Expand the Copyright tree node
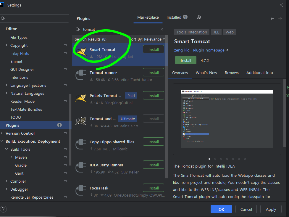 pos(7,45)
